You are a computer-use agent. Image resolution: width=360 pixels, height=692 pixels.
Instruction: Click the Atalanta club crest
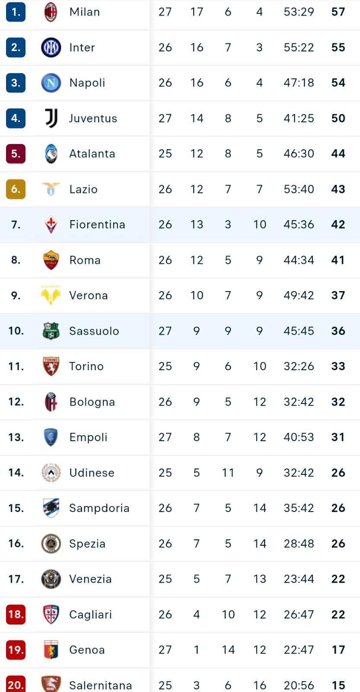(51, 154)
